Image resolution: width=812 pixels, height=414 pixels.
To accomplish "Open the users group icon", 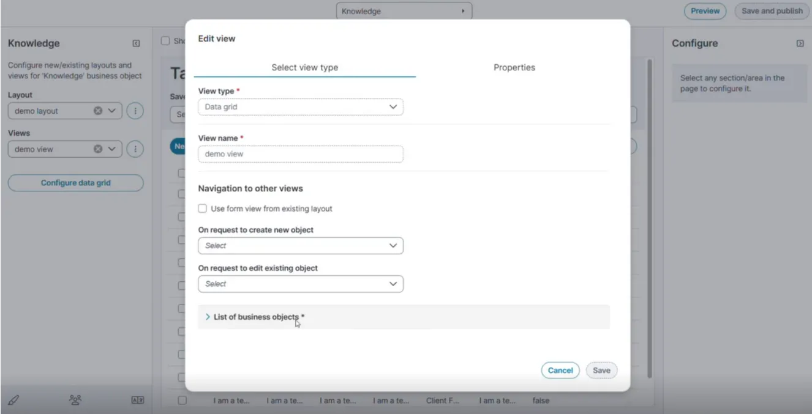I will click(75, 400).
